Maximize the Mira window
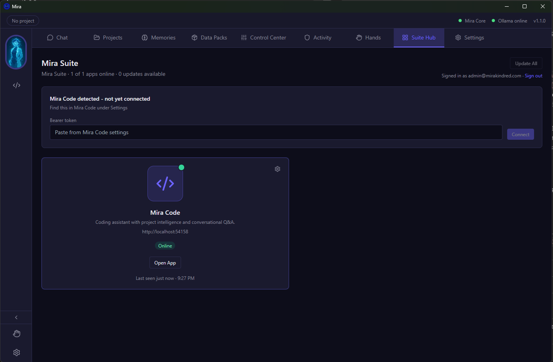 [525, 6]
